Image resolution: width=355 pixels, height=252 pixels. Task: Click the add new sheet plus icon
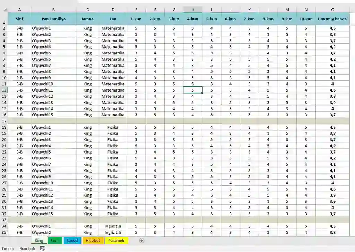141,240
